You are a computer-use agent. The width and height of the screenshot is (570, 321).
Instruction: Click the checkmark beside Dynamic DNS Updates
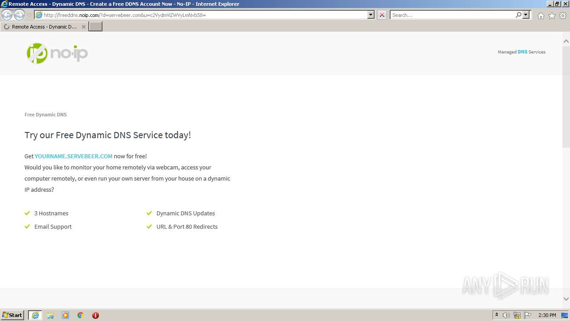(149, 213)
